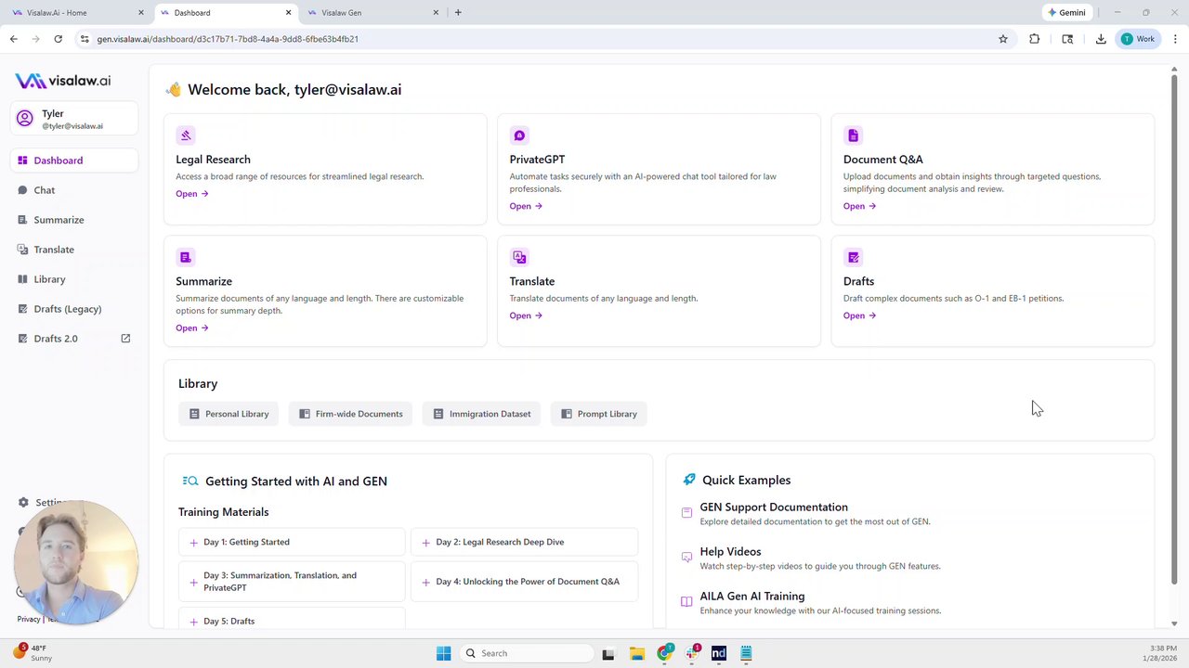Open Slack from the taskbar
The height and width of the screenshot is (668, 1189).
(x=692, y=653)
